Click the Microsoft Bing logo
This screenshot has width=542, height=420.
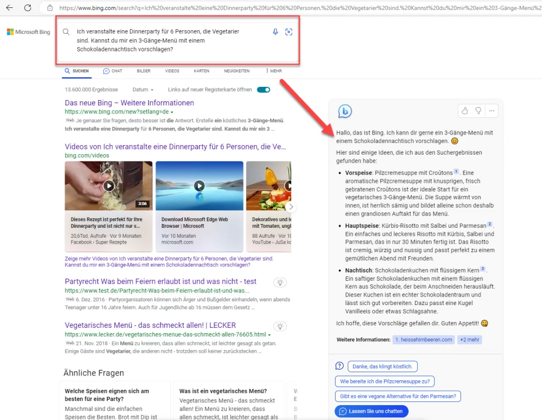coord(29,32)
